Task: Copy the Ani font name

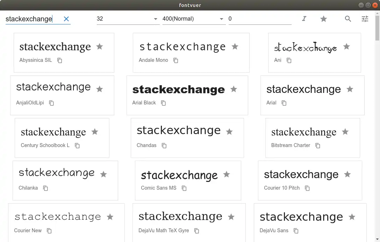Action: point(289,60)
